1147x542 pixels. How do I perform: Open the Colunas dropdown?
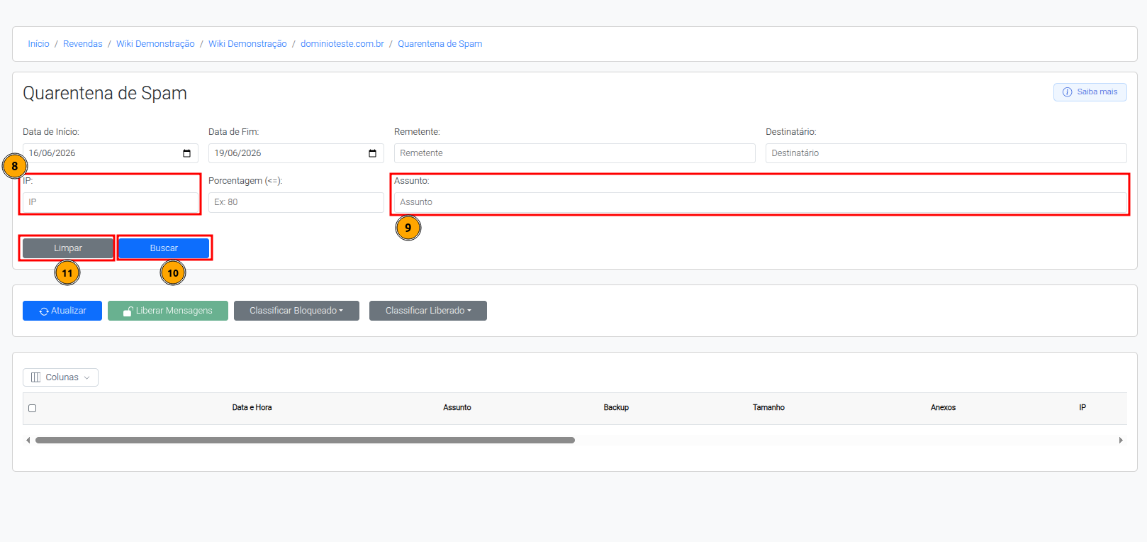pos(60,377)
